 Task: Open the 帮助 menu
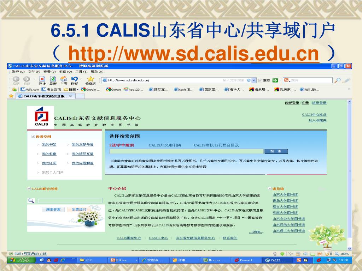97,72
